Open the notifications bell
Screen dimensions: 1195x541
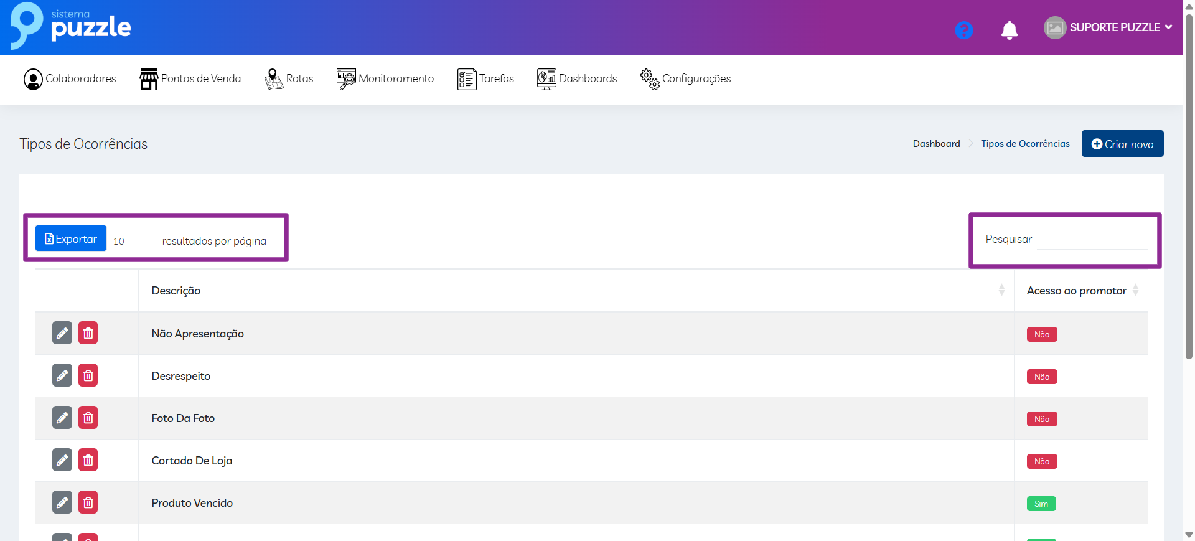point(1009,30)
